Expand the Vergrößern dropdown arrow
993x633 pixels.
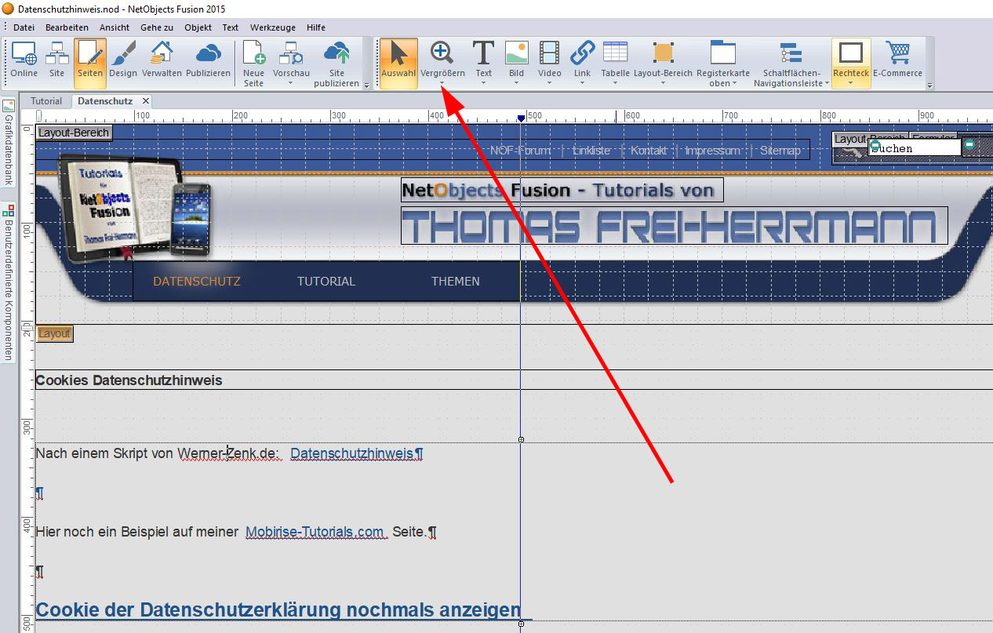(442, 83)
